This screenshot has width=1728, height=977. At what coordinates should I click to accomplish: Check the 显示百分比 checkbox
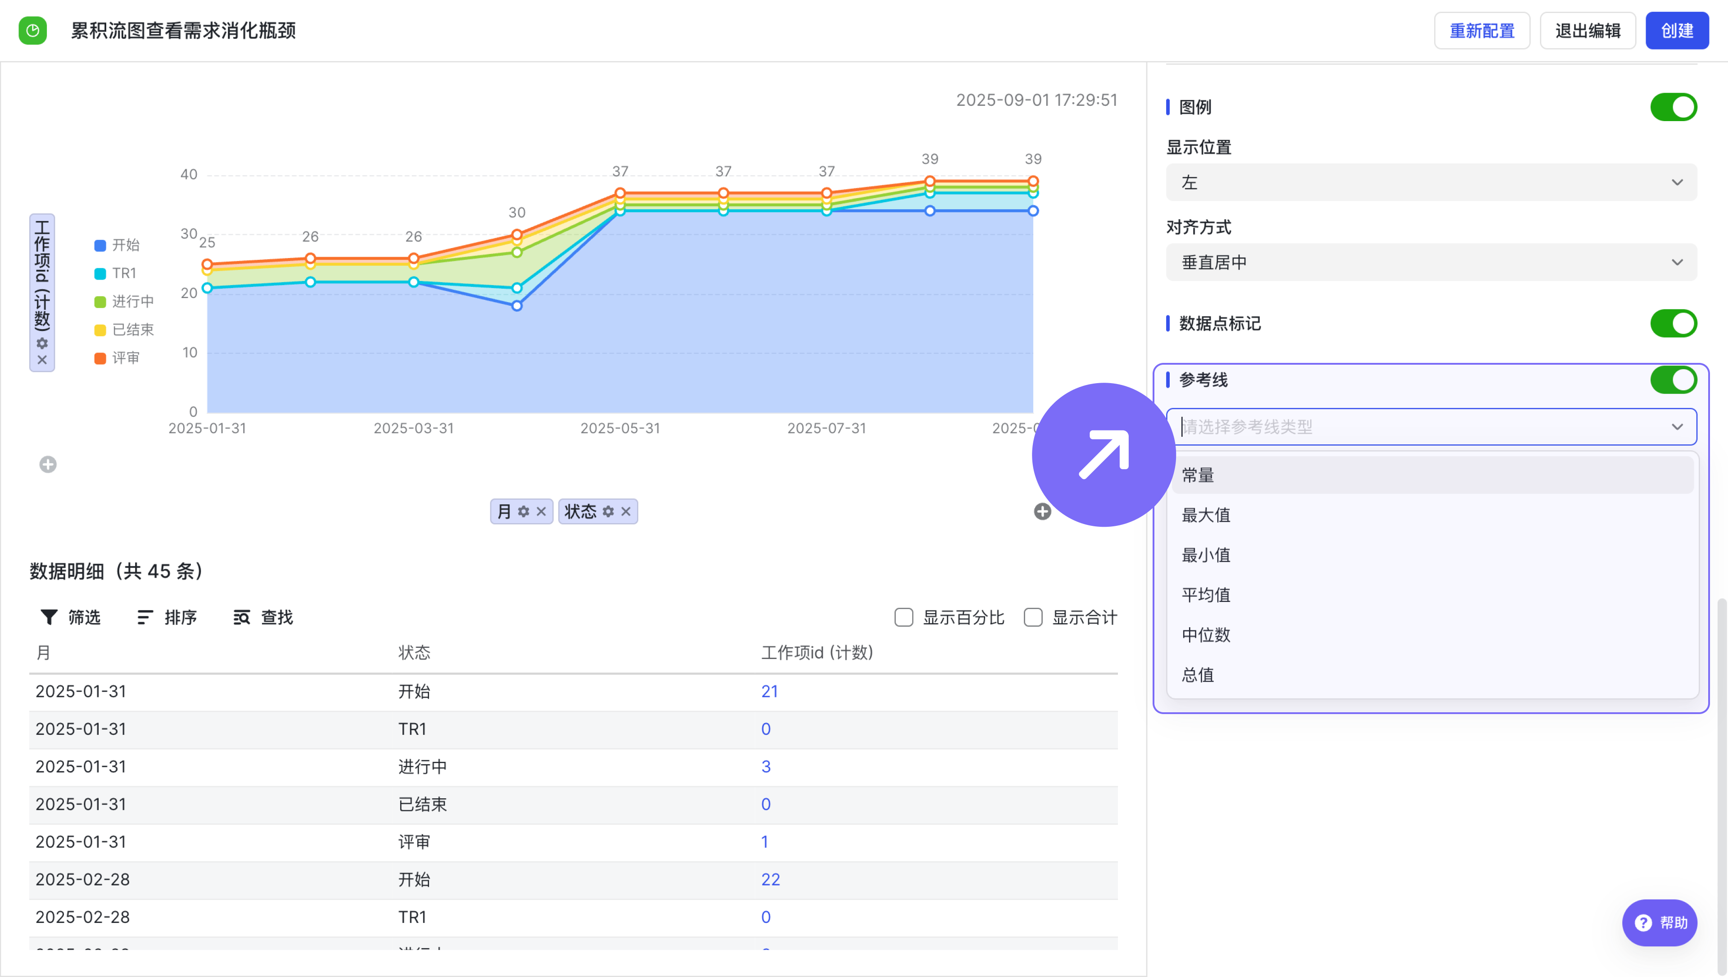click(x=904, y=617)
